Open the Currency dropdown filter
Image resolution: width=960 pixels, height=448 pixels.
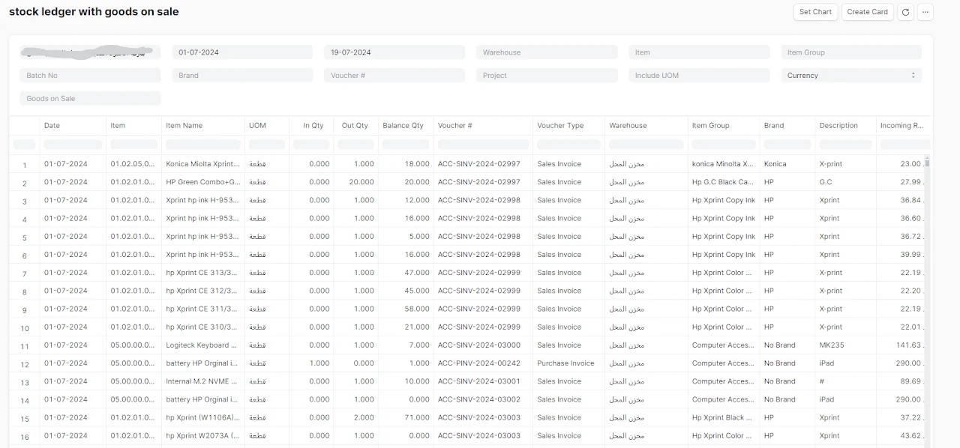click(851, 76)
